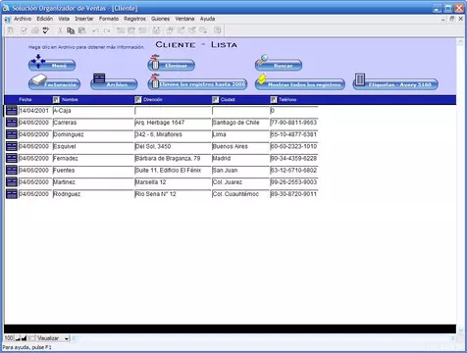
Task: Open Facturación with the invoice icon
Action: pos(54,82)
